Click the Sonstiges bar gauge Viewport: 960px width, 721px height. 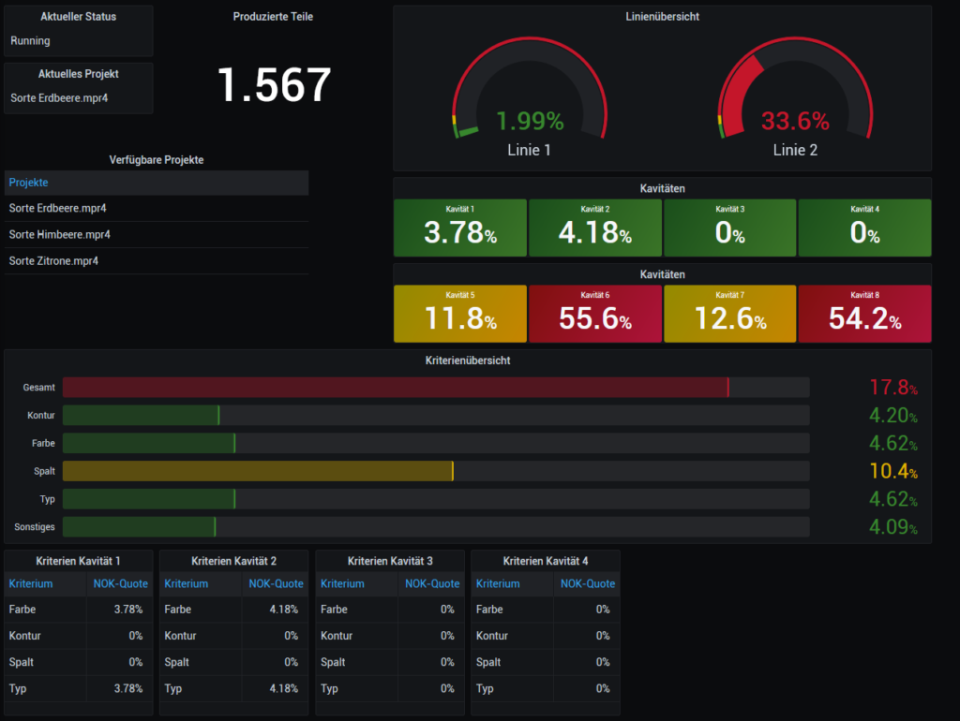pos(436,527)
